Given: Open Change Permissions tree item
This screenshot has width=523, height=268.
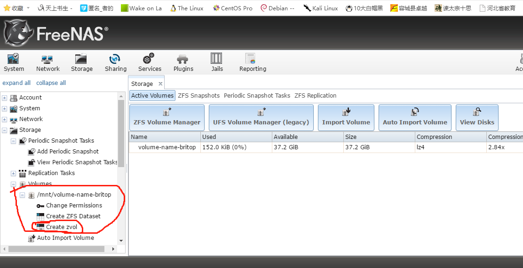Looking at the screenshot, I should [x=74, y=206].
